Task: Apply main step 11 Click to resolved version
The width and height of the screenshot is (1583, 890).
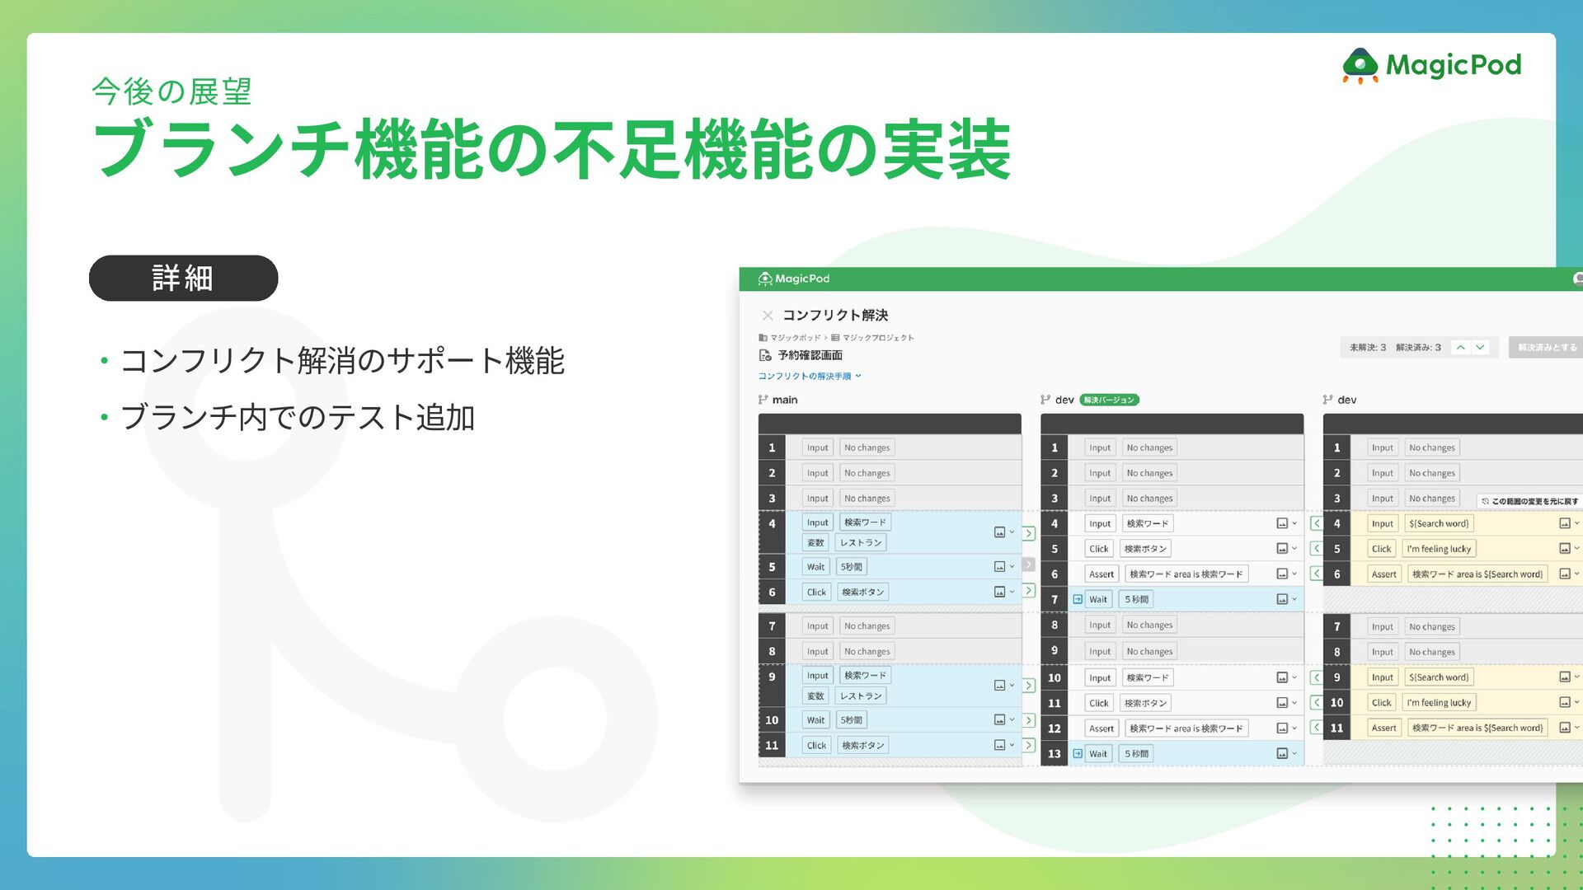Action: coord(1029,745)
